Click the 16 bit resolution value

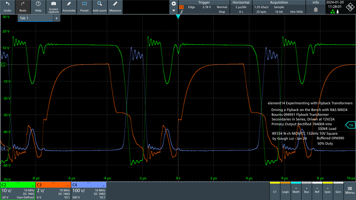[x=279, y=12]
